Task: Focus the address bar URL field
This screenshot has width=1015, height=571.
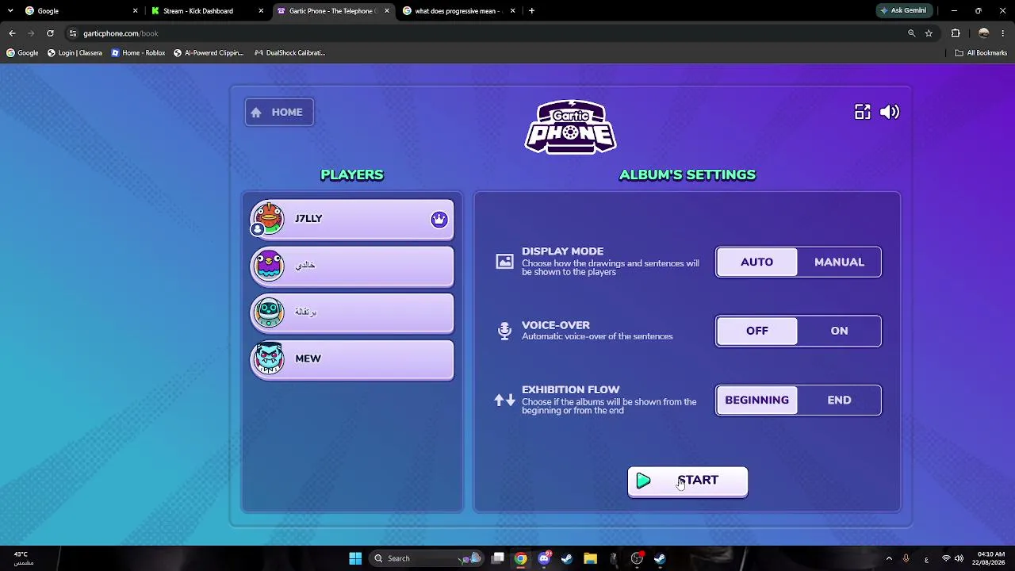Action: (x=484, y=33)
